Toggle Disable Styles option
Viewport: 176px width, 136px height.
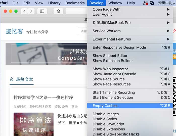130,119
